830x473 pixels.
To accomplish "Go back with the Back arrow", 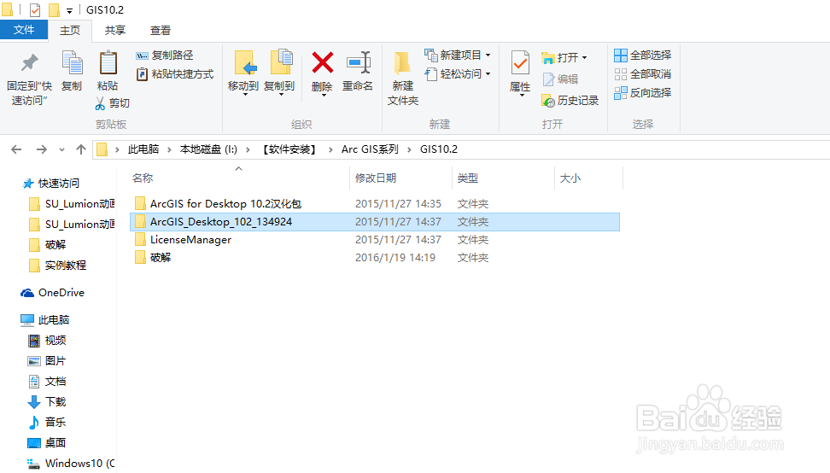I will click(x=16, y=149).
